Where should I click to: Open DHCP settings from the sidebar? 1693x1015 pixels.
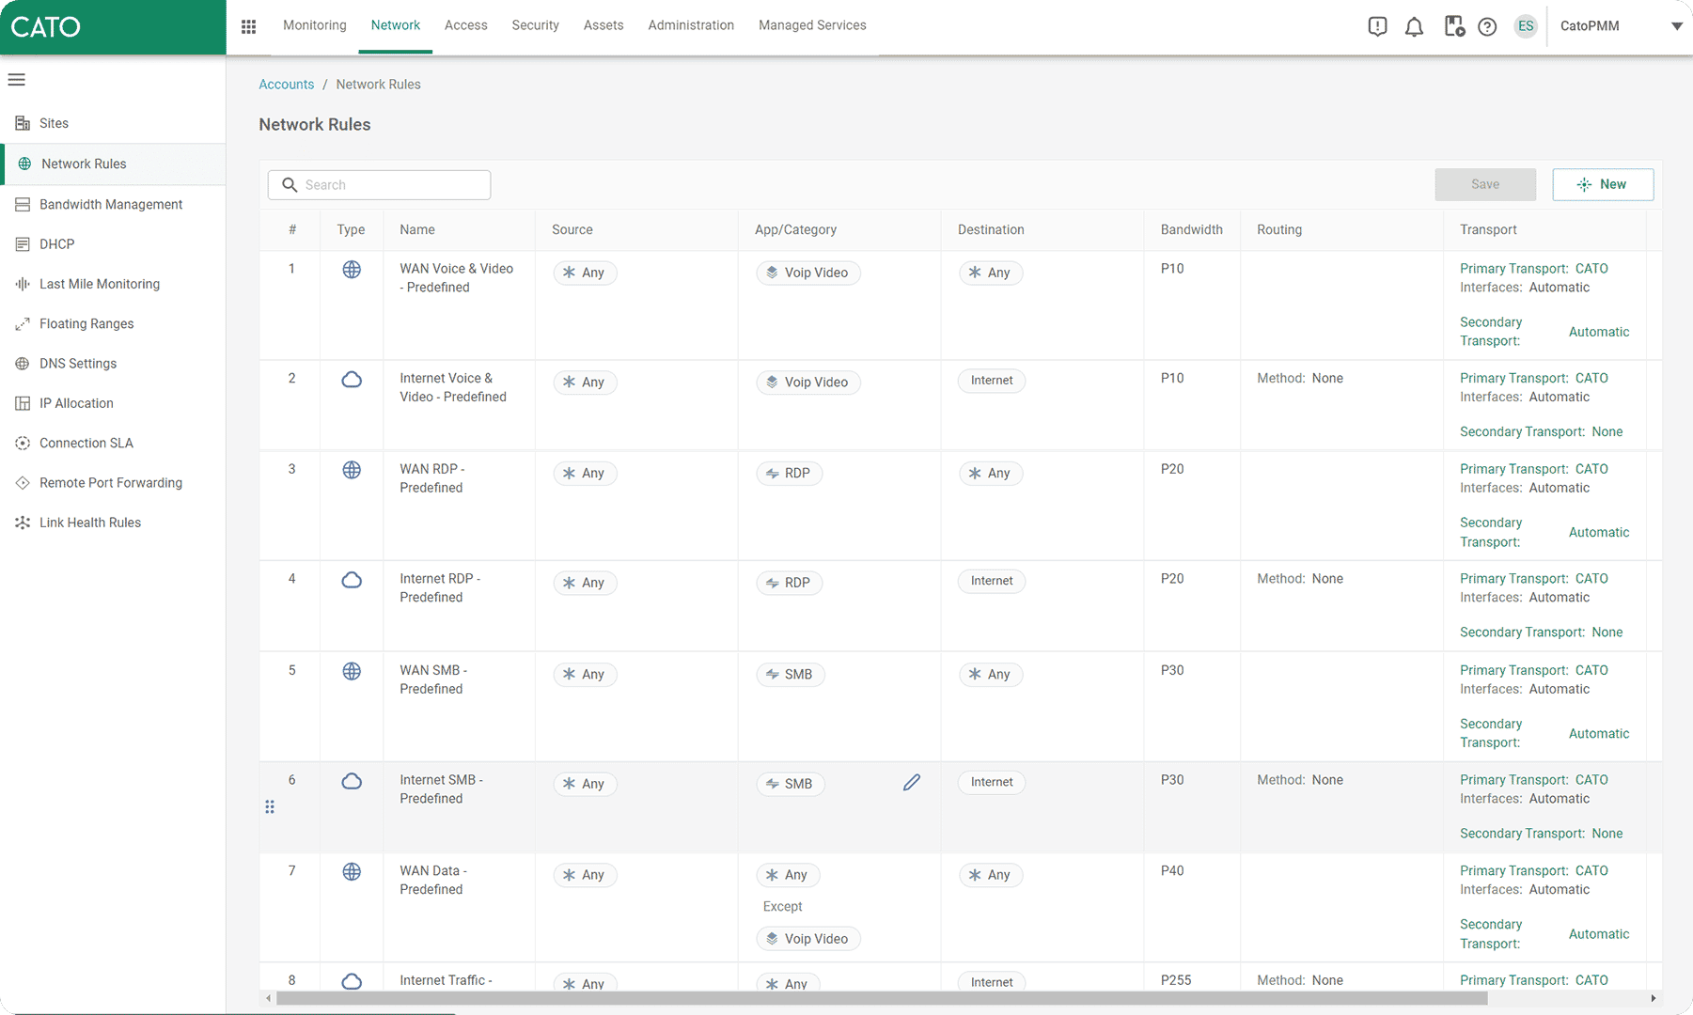(x=58, y=243)
